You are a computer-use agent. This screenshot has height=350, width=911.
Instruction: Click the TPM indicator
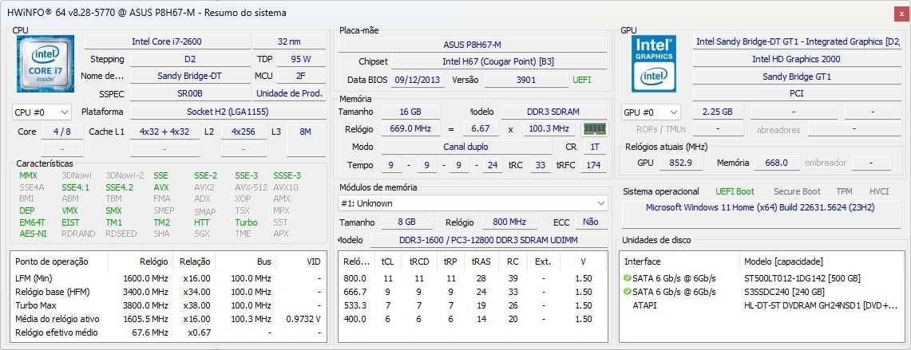pyautogui.click(x=844, y=191)
